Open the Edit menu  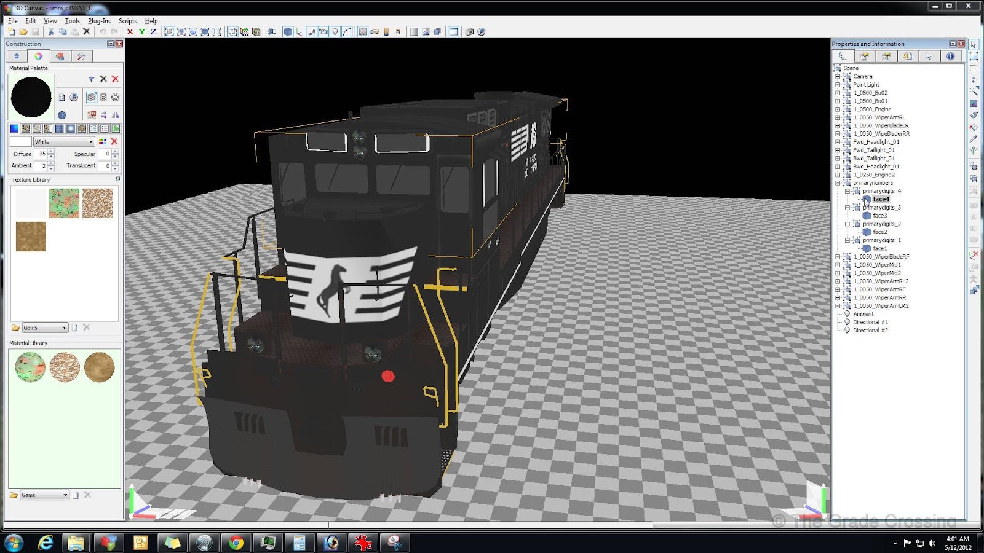point(31,21)
